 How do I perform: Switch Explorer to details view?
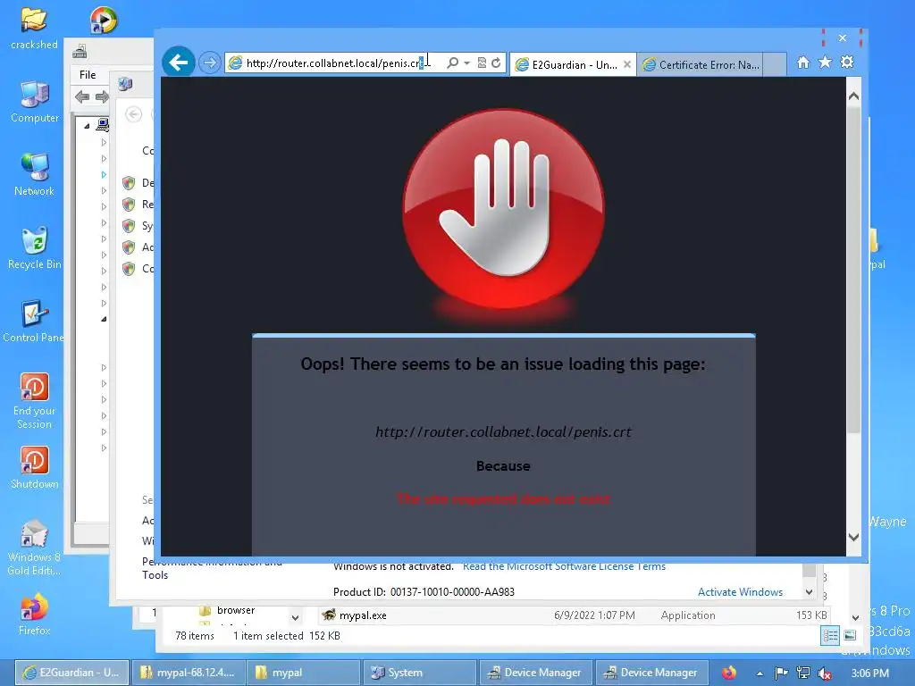point(830,635)
